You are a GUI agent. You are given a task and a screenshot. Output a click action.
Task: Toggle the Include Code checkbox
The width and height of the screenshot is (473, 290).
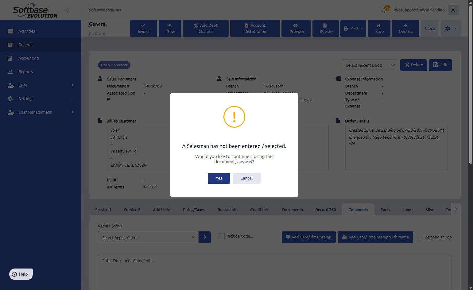point(221,236)
